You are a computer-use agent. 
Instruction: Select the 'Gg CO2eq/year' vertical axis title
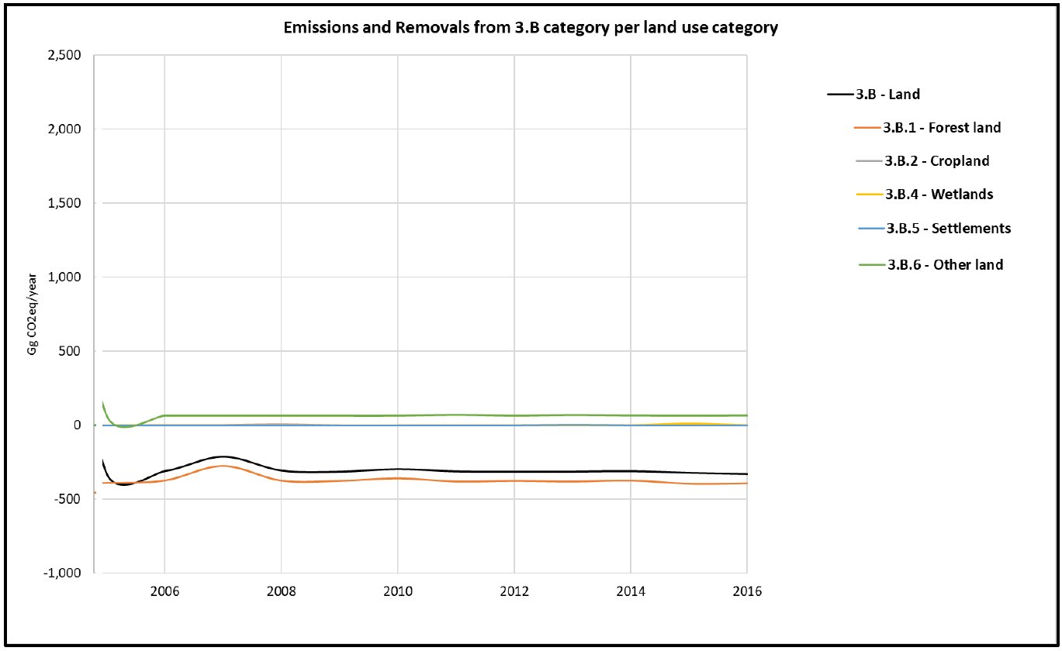[x=33, y=314]
